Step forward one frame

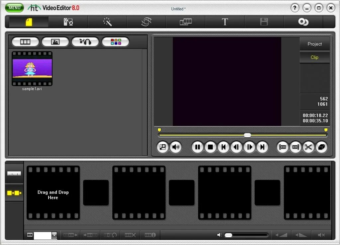click(x=249, y=147)
